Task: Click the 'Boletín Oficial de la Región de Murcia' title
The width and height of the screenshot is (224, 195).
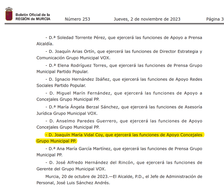Action: click(33, 17)
